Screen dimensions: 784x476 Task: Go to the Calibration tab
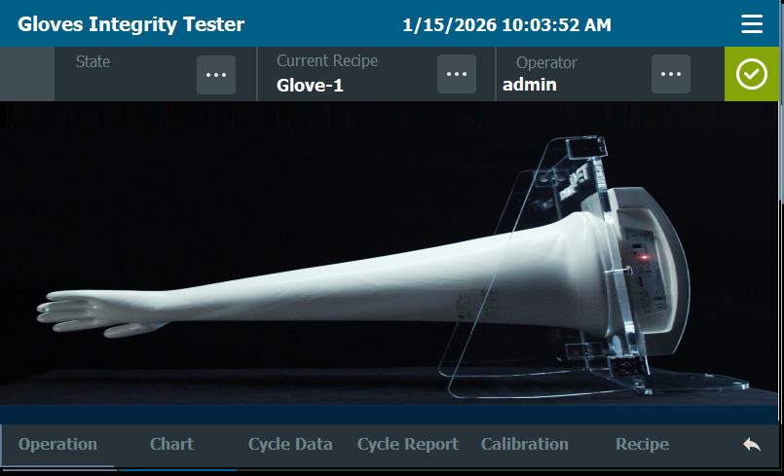tap(525, 444)
